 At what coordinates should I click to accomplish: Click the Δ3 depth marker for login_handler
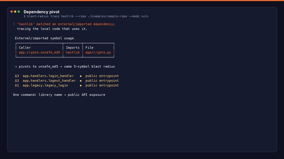(x=17, y=76)
